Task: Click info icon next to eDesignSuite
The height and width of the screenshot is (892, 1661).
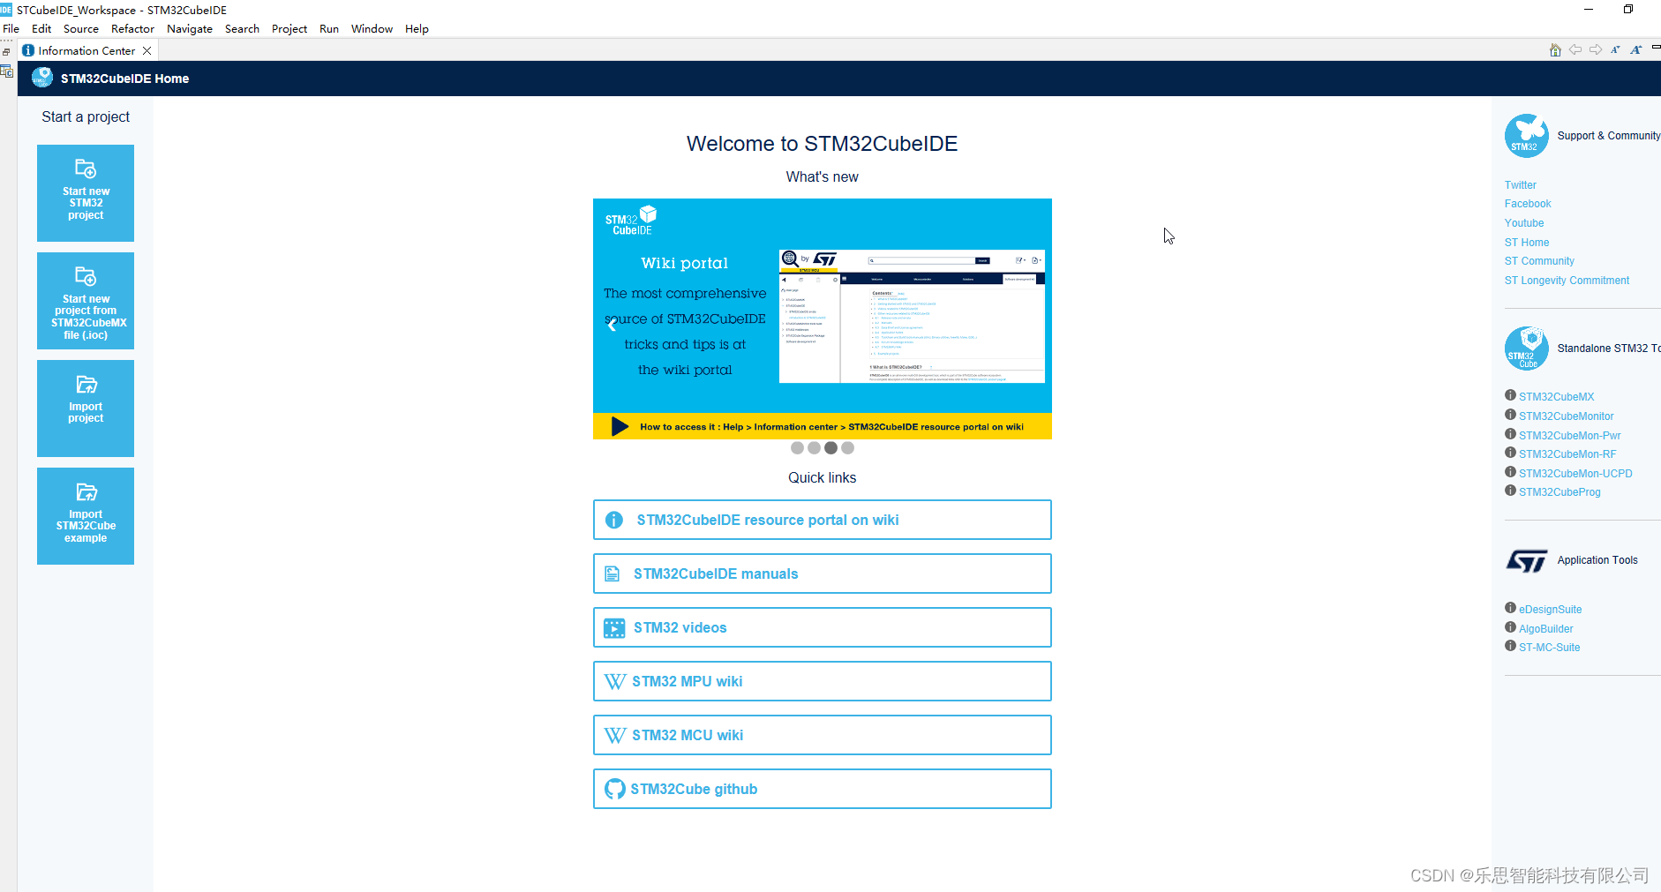Action: click(x=1510, y=608)
